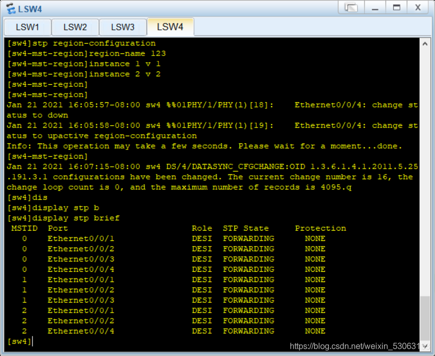Screen dimensions: 435x356
Task: Click 'Info: This operation may take' message line
Action: pyautogui.click(x=204, y=146)
